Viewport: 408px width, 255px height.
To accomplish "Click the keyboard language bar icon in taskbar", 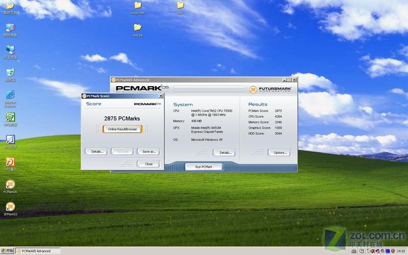I will (354, 251).
